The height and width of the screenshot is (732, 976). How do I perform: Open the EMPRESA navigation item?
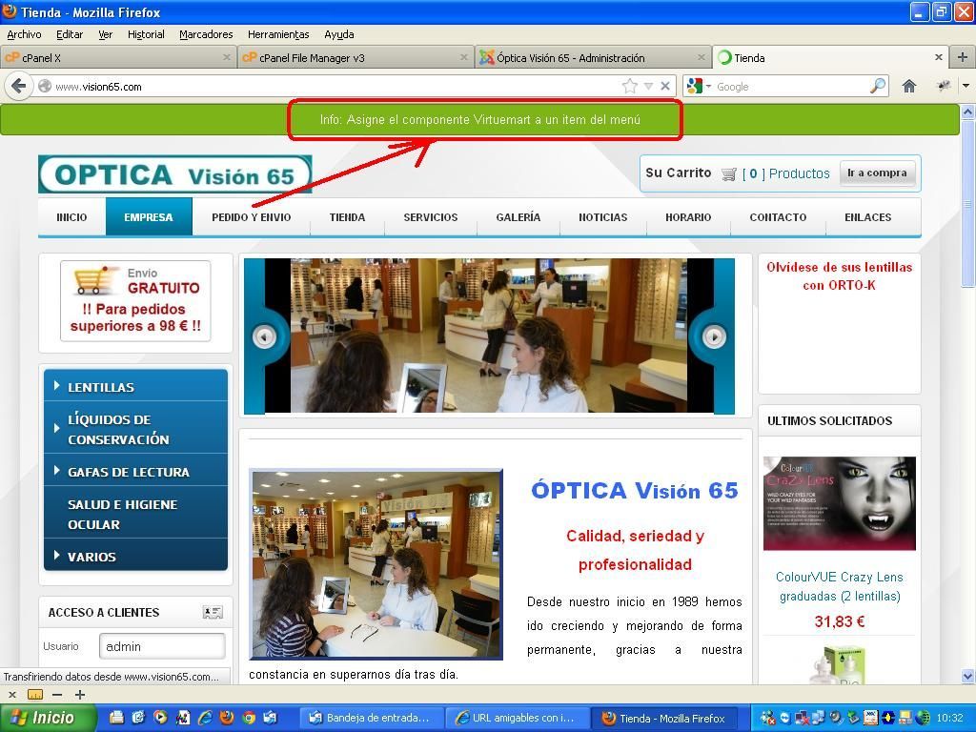pyautogui.click(x=149, y=217)
